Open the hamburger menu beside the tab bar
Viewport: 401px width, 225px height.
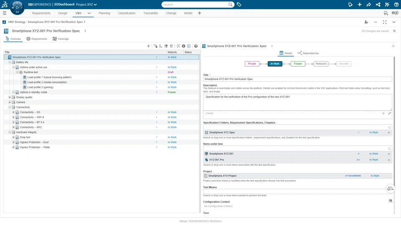click(4, 13)
